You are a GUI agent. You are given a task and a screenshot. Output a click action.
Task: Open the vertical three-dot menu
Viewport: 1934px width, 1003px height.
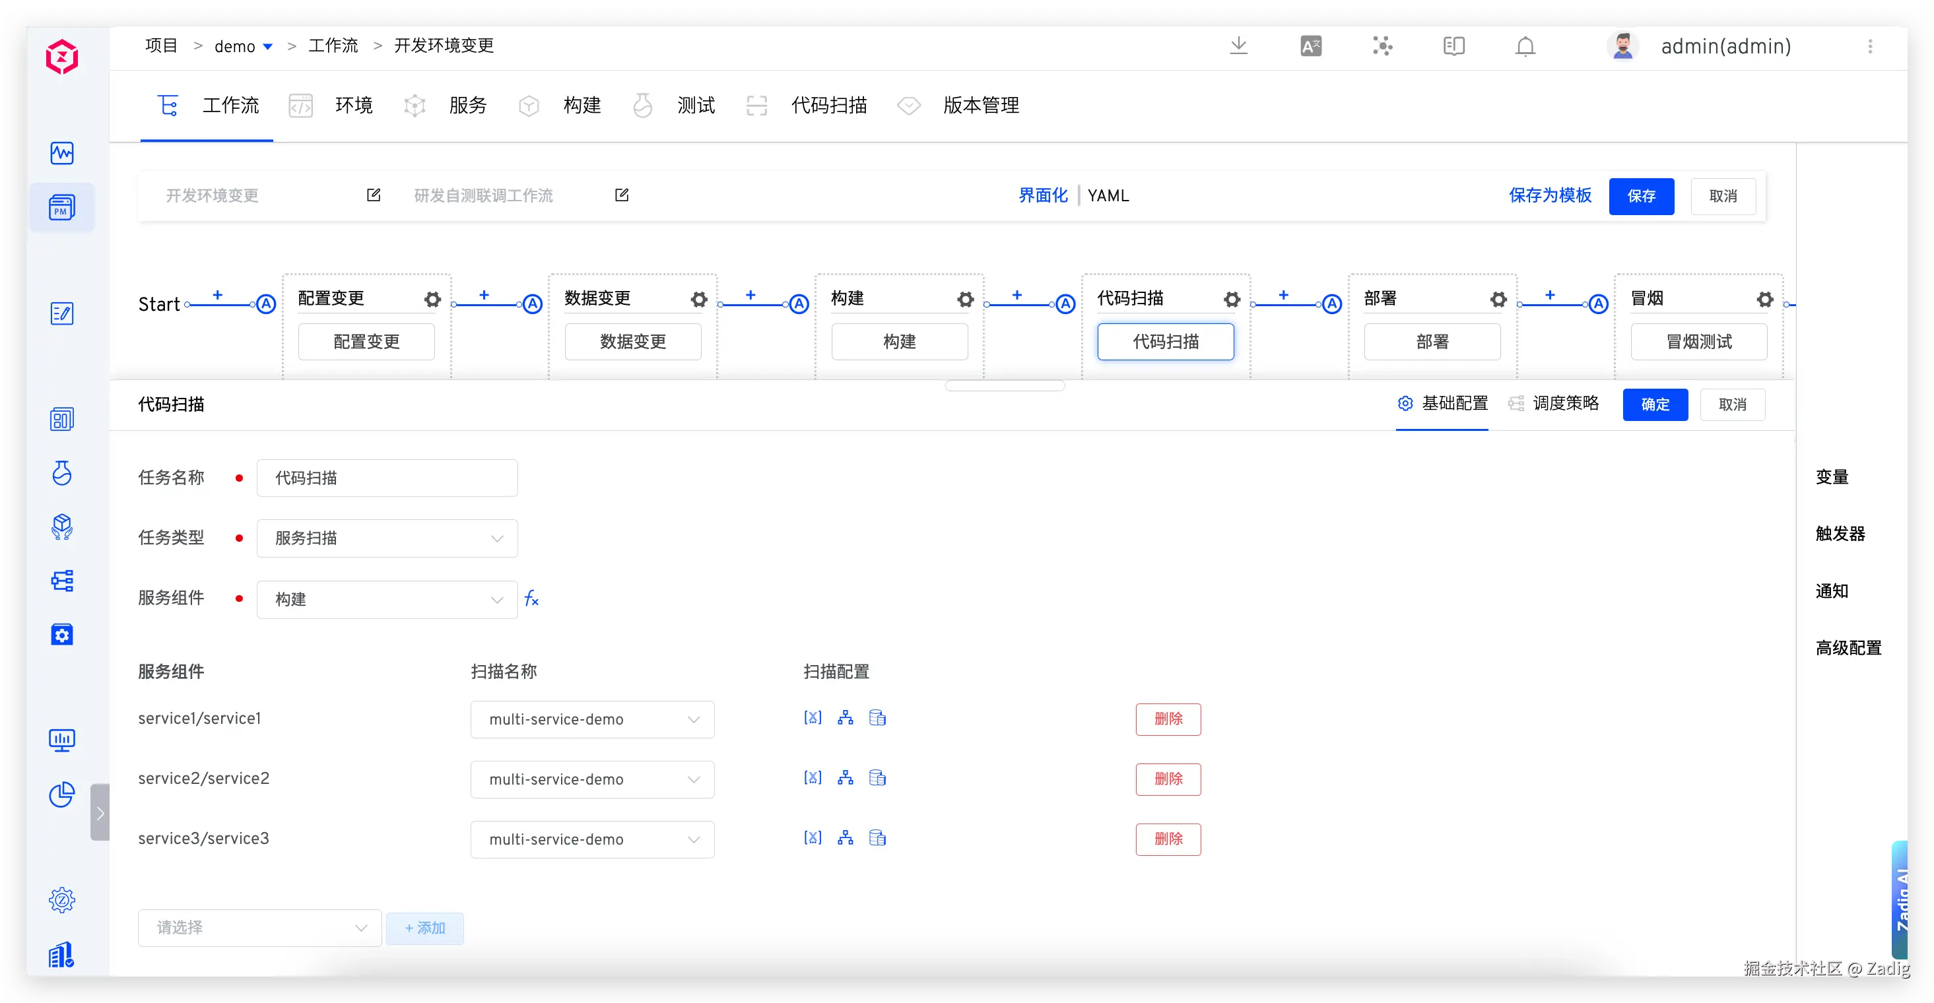pyautogui.click(x=1870, y=46)
